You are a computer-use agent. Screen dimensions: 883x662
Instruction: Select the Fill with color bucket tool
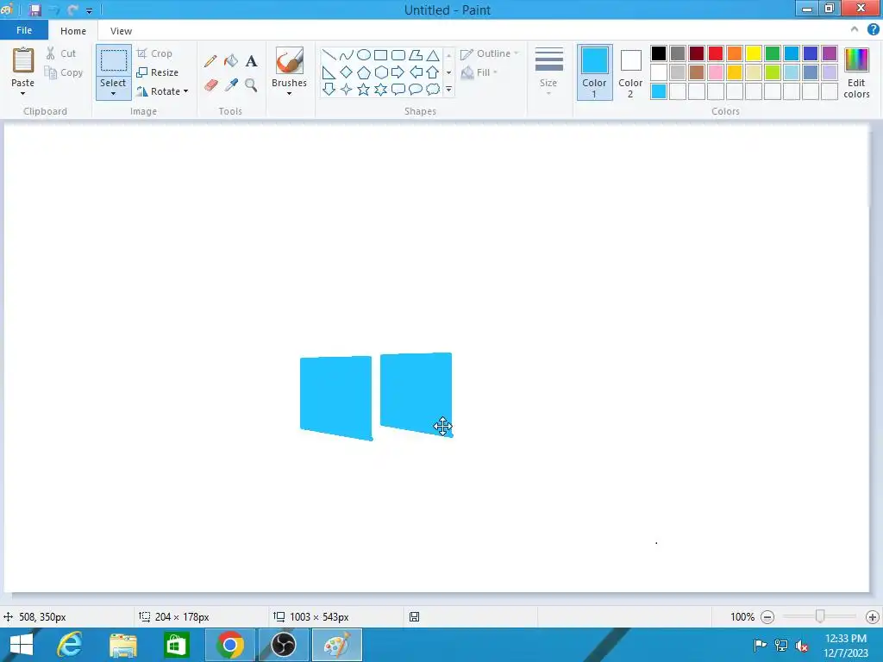click(231, 61)
